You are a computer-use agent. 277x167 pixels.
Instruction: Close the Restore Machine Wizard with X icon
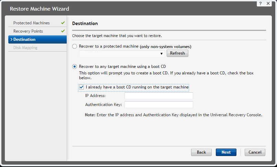[x=268, y=3]
